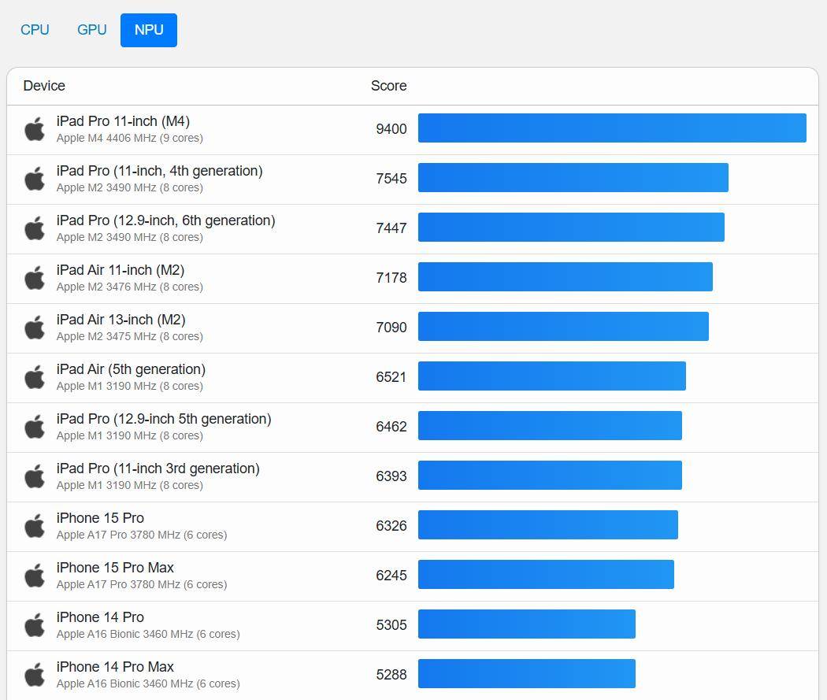
Task: Open the iPad Air (5th generation) link
Action: pyautogui.click(x=131, y=369)
